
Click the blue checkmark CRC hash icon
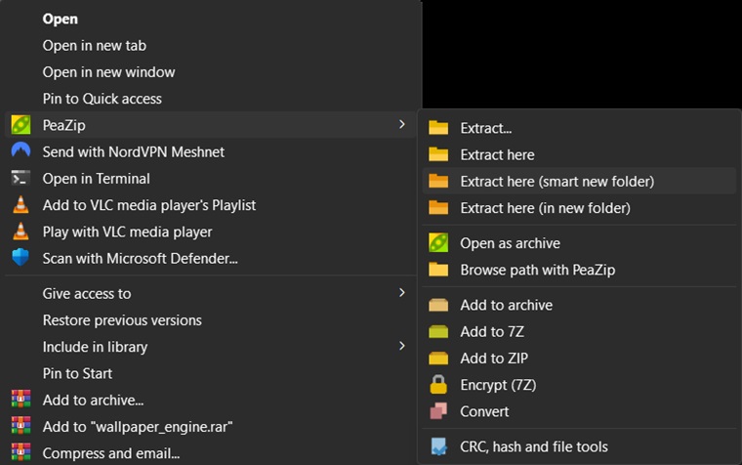[x=438, y=446]
